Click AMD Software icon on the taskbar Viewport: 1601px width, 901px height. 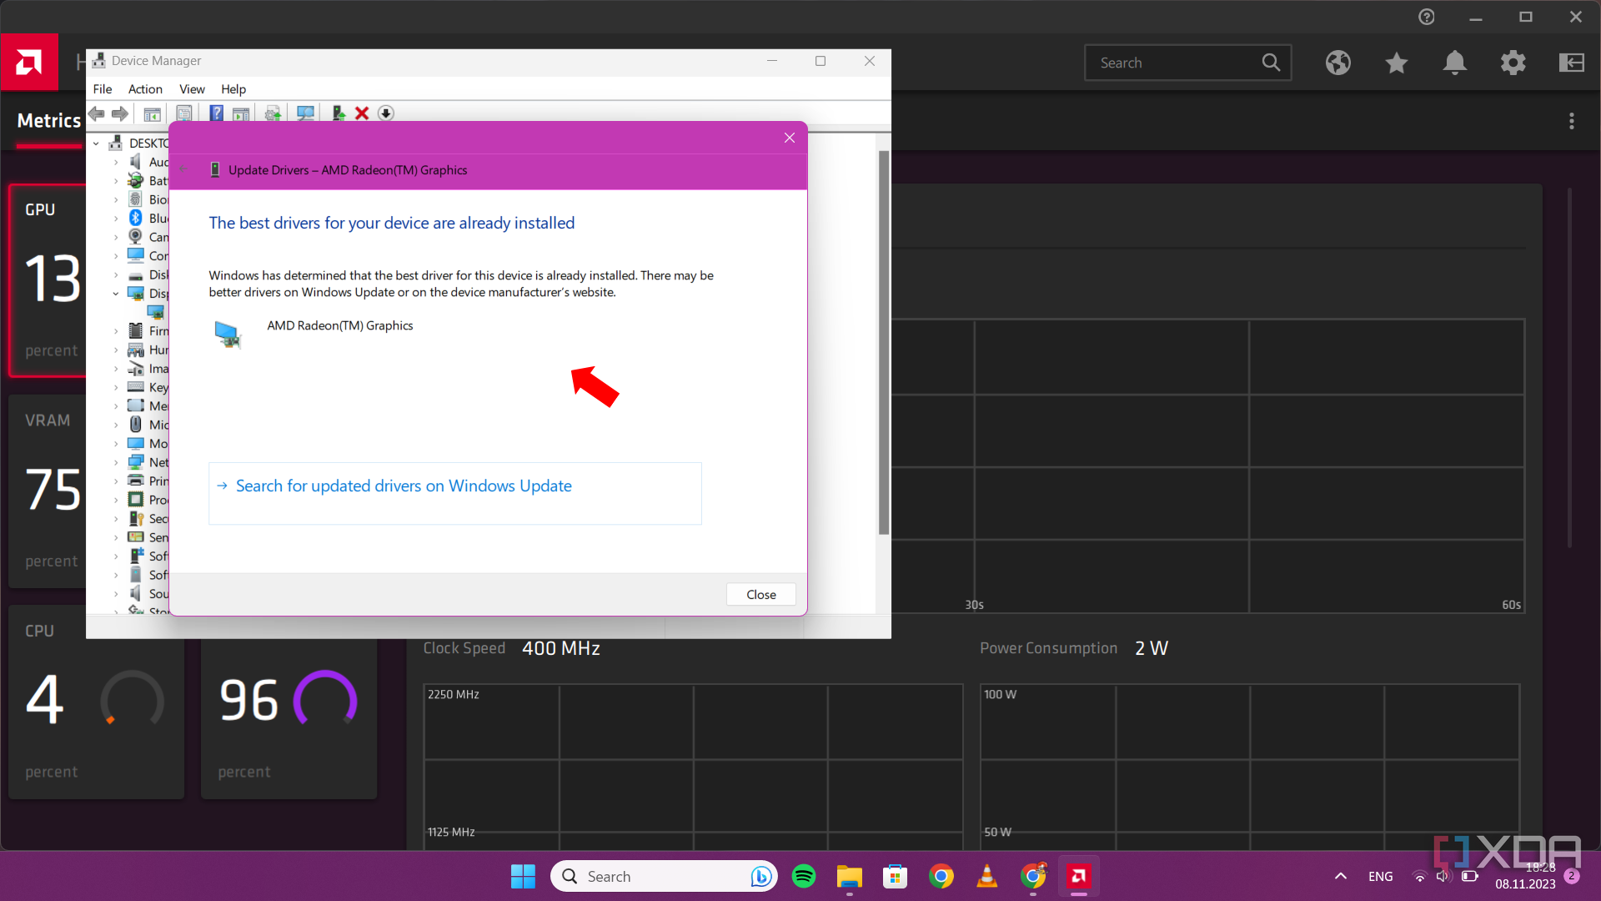[x=1079, y=876]
